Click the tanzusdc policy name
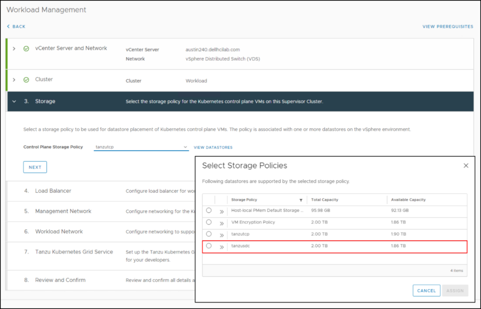 240,246
